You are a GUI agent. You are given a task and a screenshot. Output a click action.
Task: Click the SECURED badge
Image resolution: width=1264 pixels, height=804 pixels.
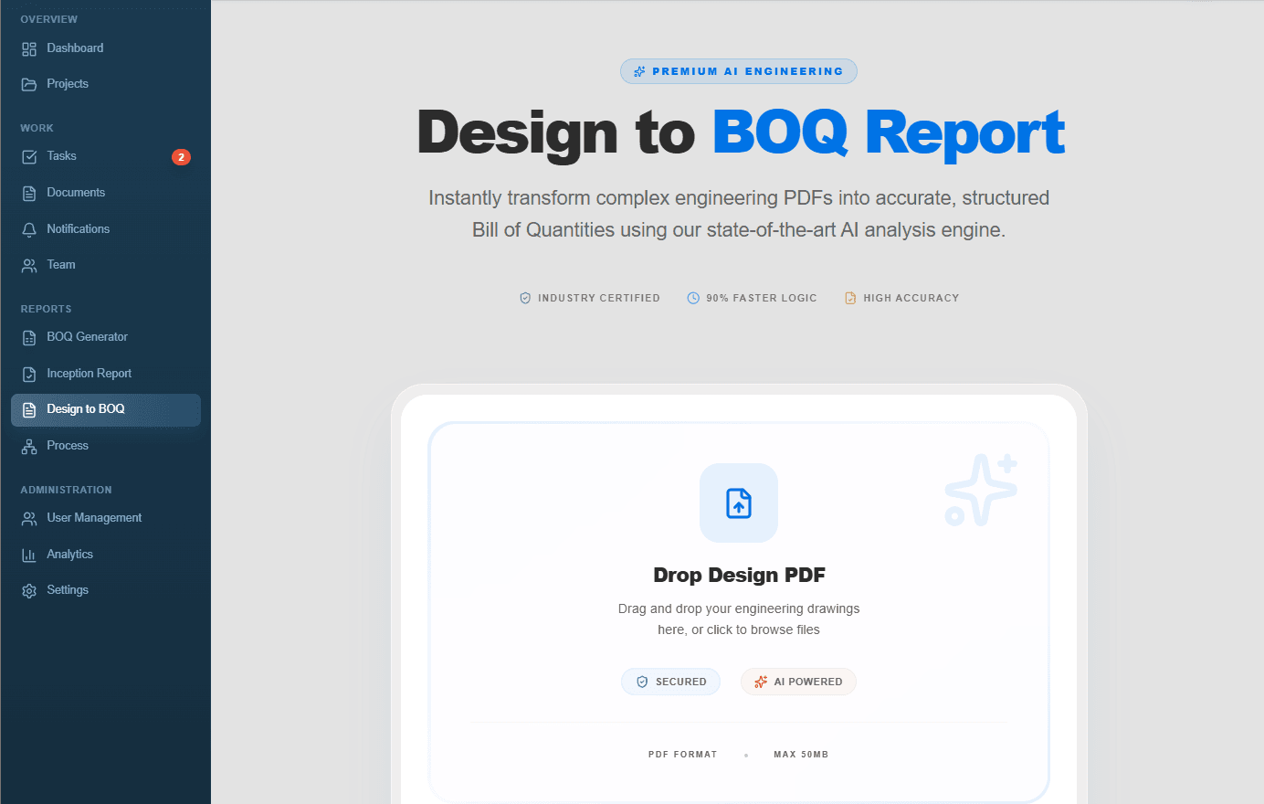[x=670, y=682]
